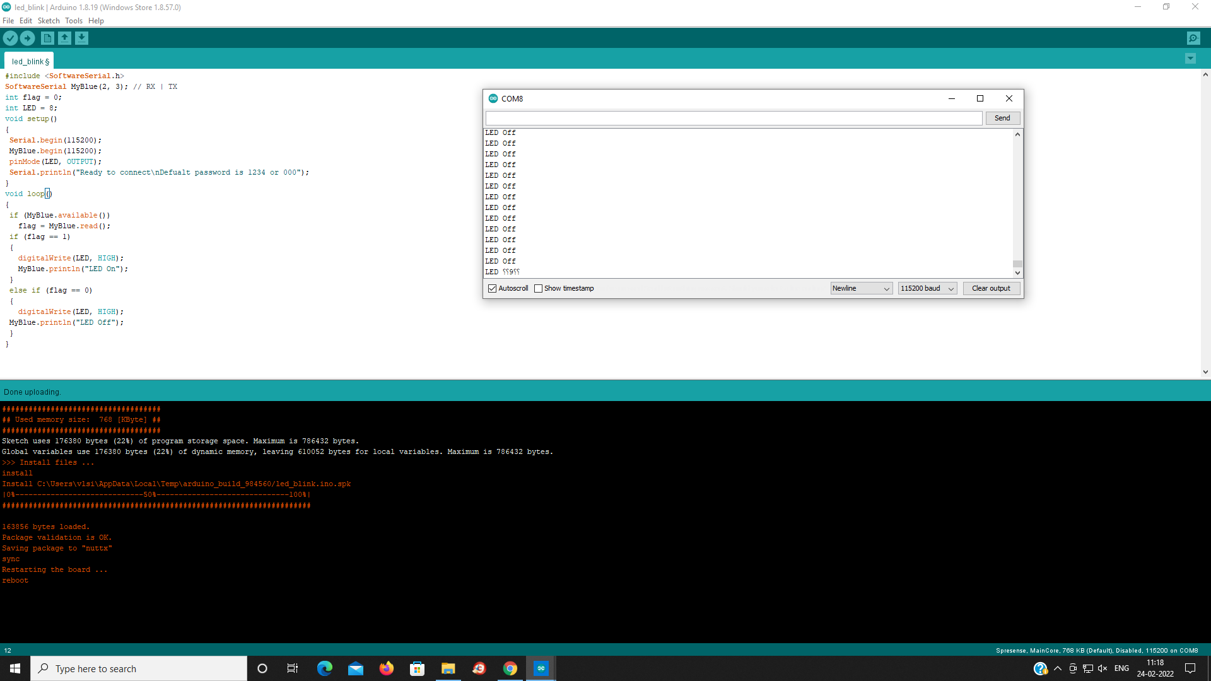This screenshot has width=1211, height=681.
Task: Click the 'MyBlue.println("LED On");' code line
Action: point(73,269)
